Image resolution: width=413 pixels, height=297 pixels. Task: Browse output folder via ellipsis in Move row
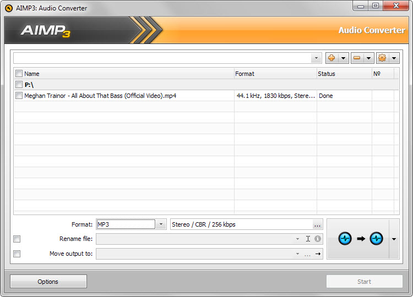click(307, 255)
